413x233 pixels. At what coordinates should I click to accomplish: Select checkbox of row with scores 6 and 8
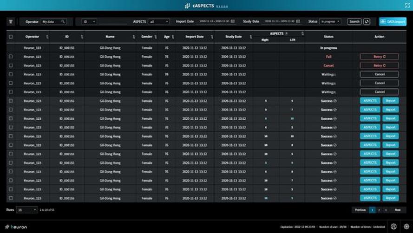point(11,171)
